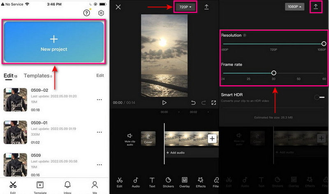The image size is (329, 194).
Task: Tap Add audio below the clip
Action: point(176,153)
